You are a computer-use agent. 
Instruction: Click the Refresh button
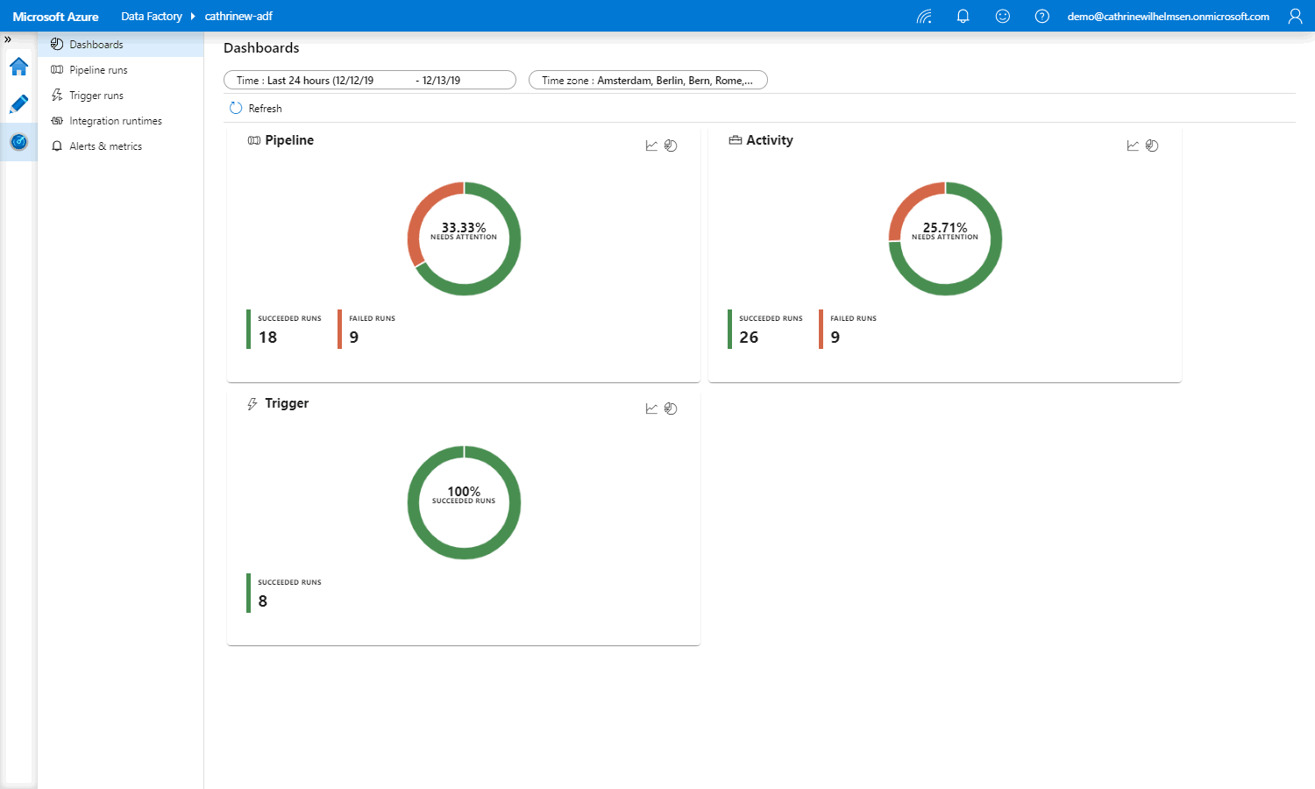coord(256,109)
